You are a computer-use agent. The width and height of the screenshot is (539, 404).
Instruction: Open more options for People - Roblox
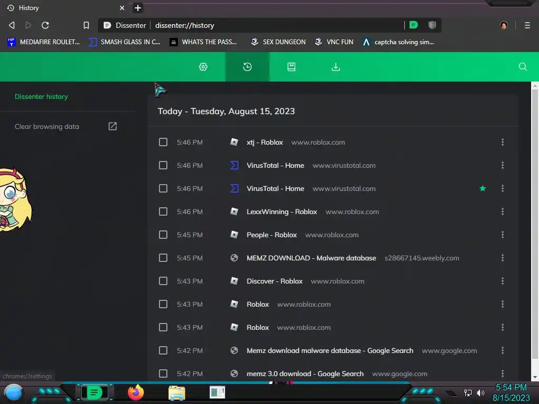tap(503, 235)
